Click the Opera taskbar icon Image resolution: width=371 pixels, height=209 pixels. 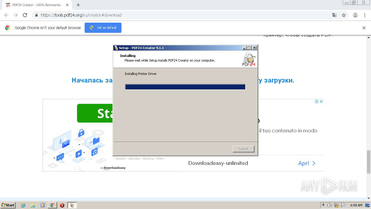click(62, 205)
